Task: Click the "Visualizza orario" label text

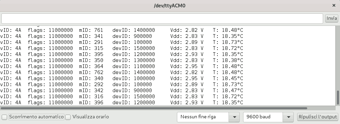Action: (90, 117)
